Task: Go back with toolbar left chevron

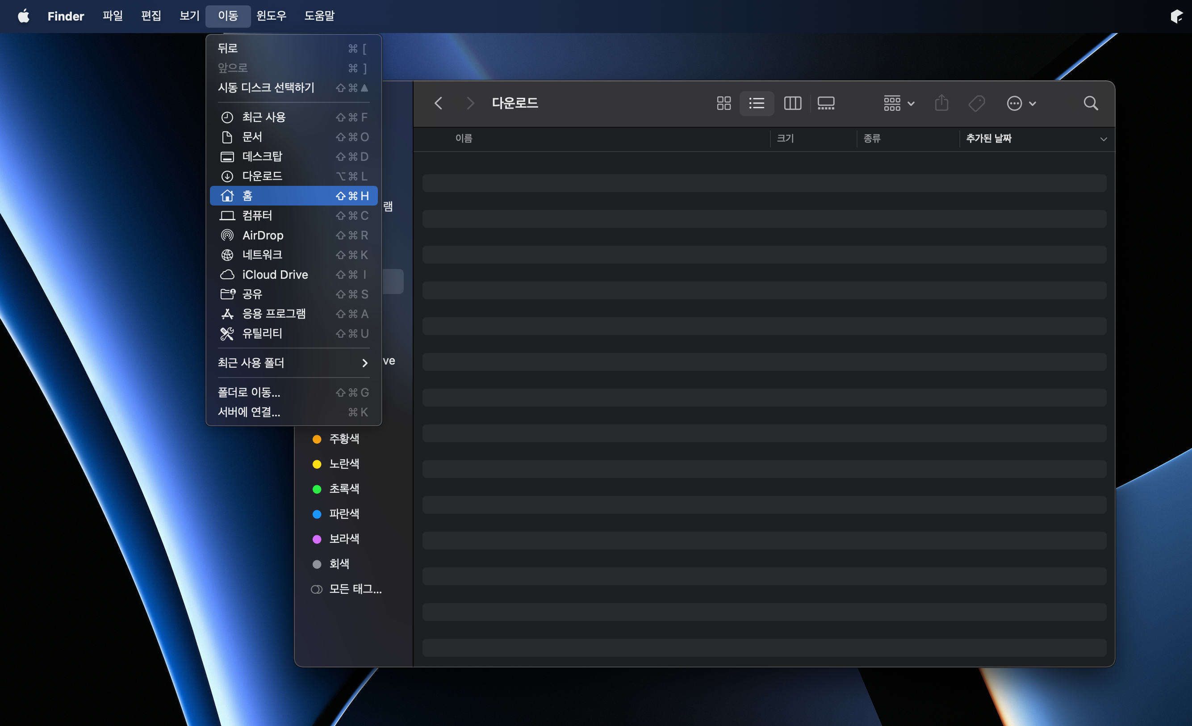Action: 438,103
